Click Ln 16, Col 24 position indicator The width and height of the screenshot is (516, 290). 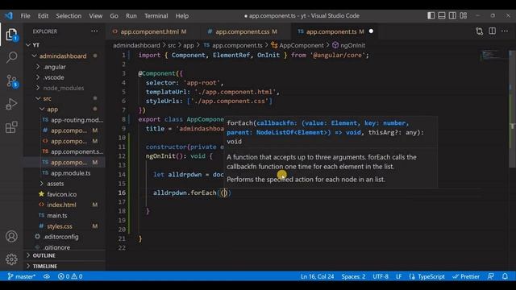tap(317, 276)
